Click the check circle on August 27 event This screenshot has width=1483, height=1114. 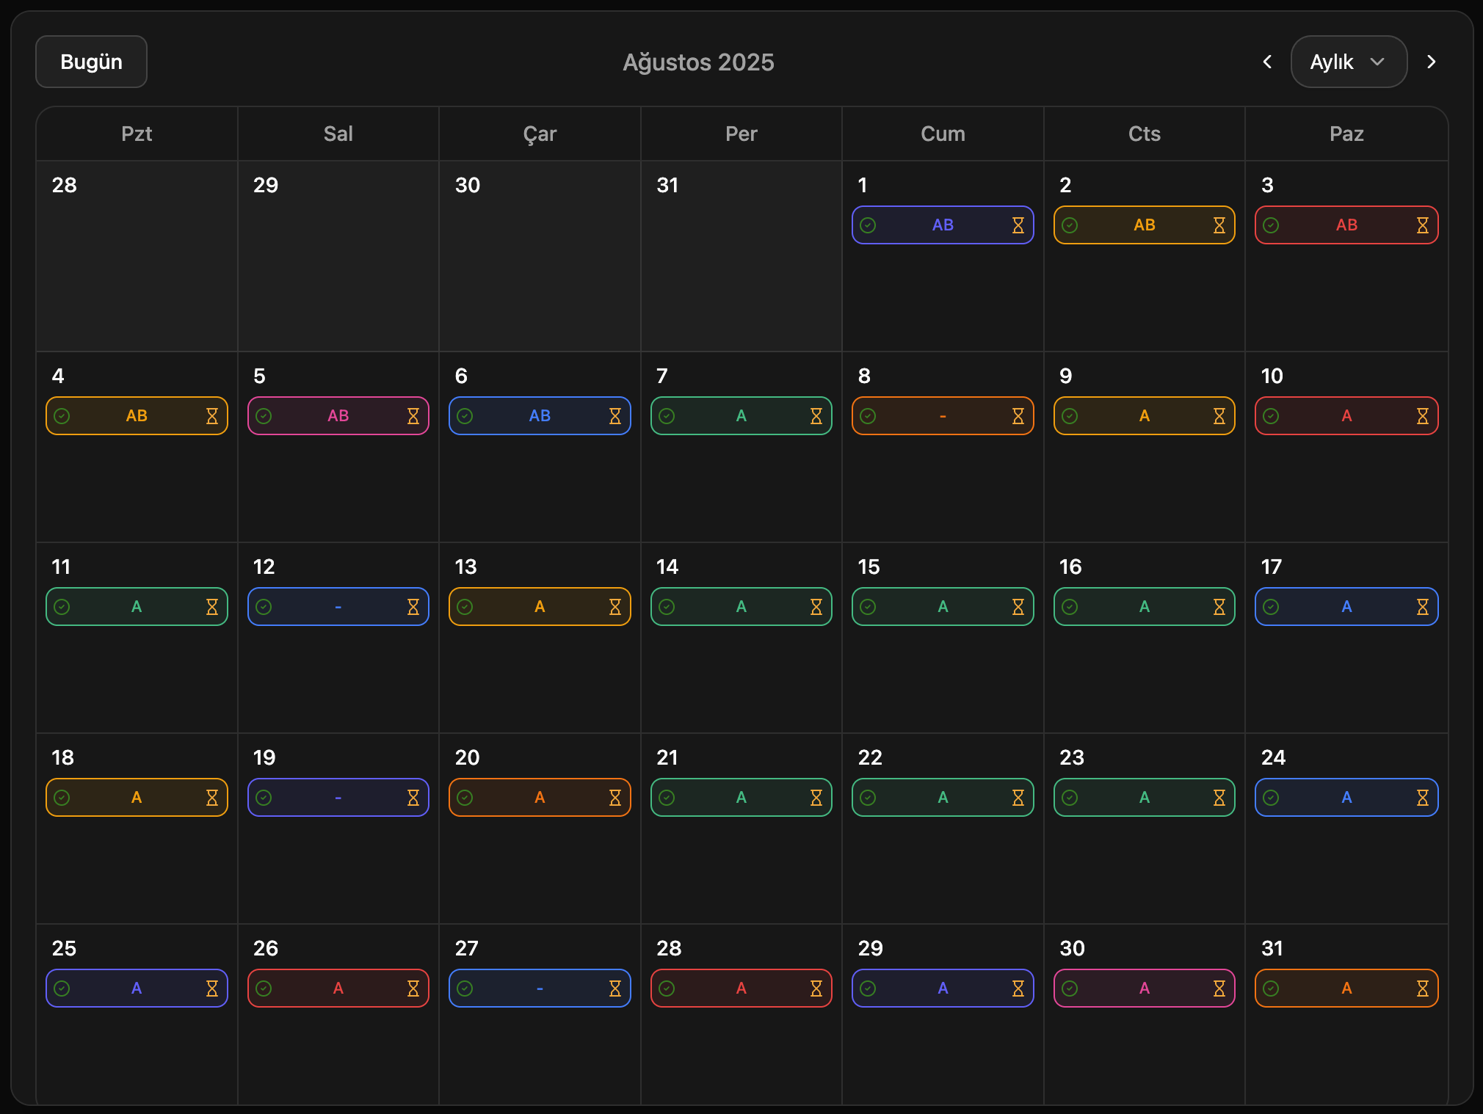pyautogui.click(x=465, y=989)
